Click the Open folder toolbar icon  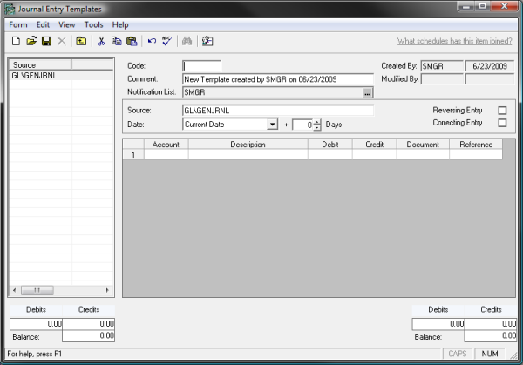click(x=31, y=41)
